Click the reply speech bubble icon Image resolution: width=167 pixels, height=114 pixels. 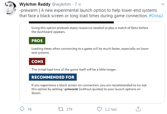[x=22, y=109]
